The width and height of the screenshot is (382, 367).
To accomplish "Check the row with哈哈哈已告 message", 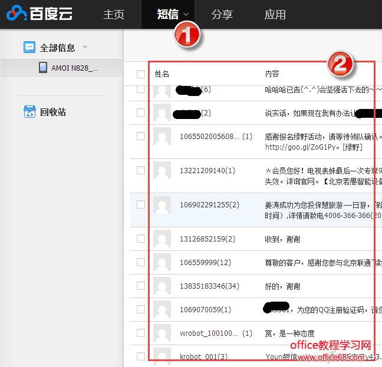I will coord(141,89).
